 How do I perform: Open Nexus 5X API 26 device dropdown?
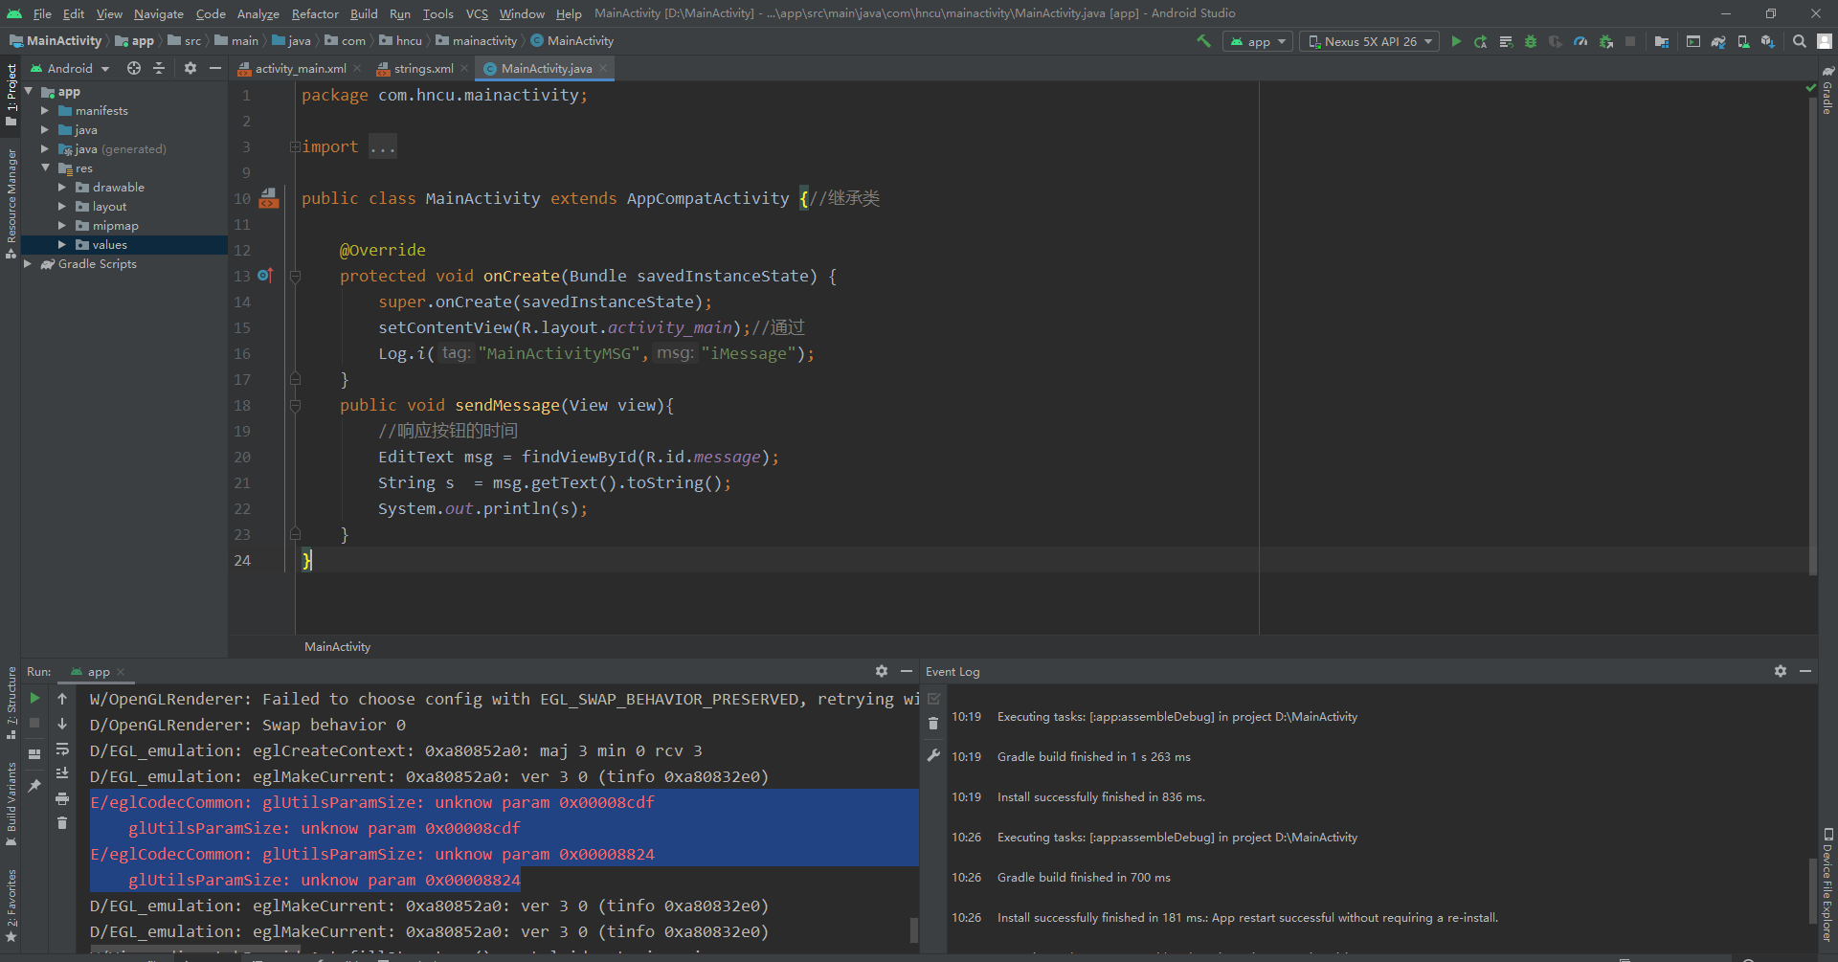tap(1369, 41)
